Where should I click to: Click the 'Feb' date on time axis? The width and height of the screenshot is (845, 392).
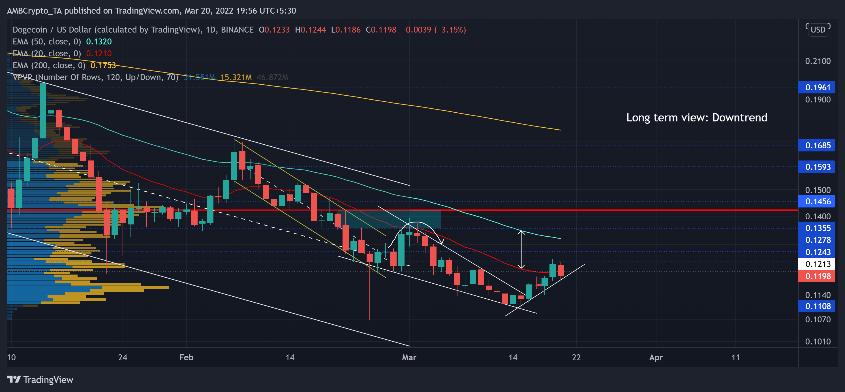tap(186, 357)
